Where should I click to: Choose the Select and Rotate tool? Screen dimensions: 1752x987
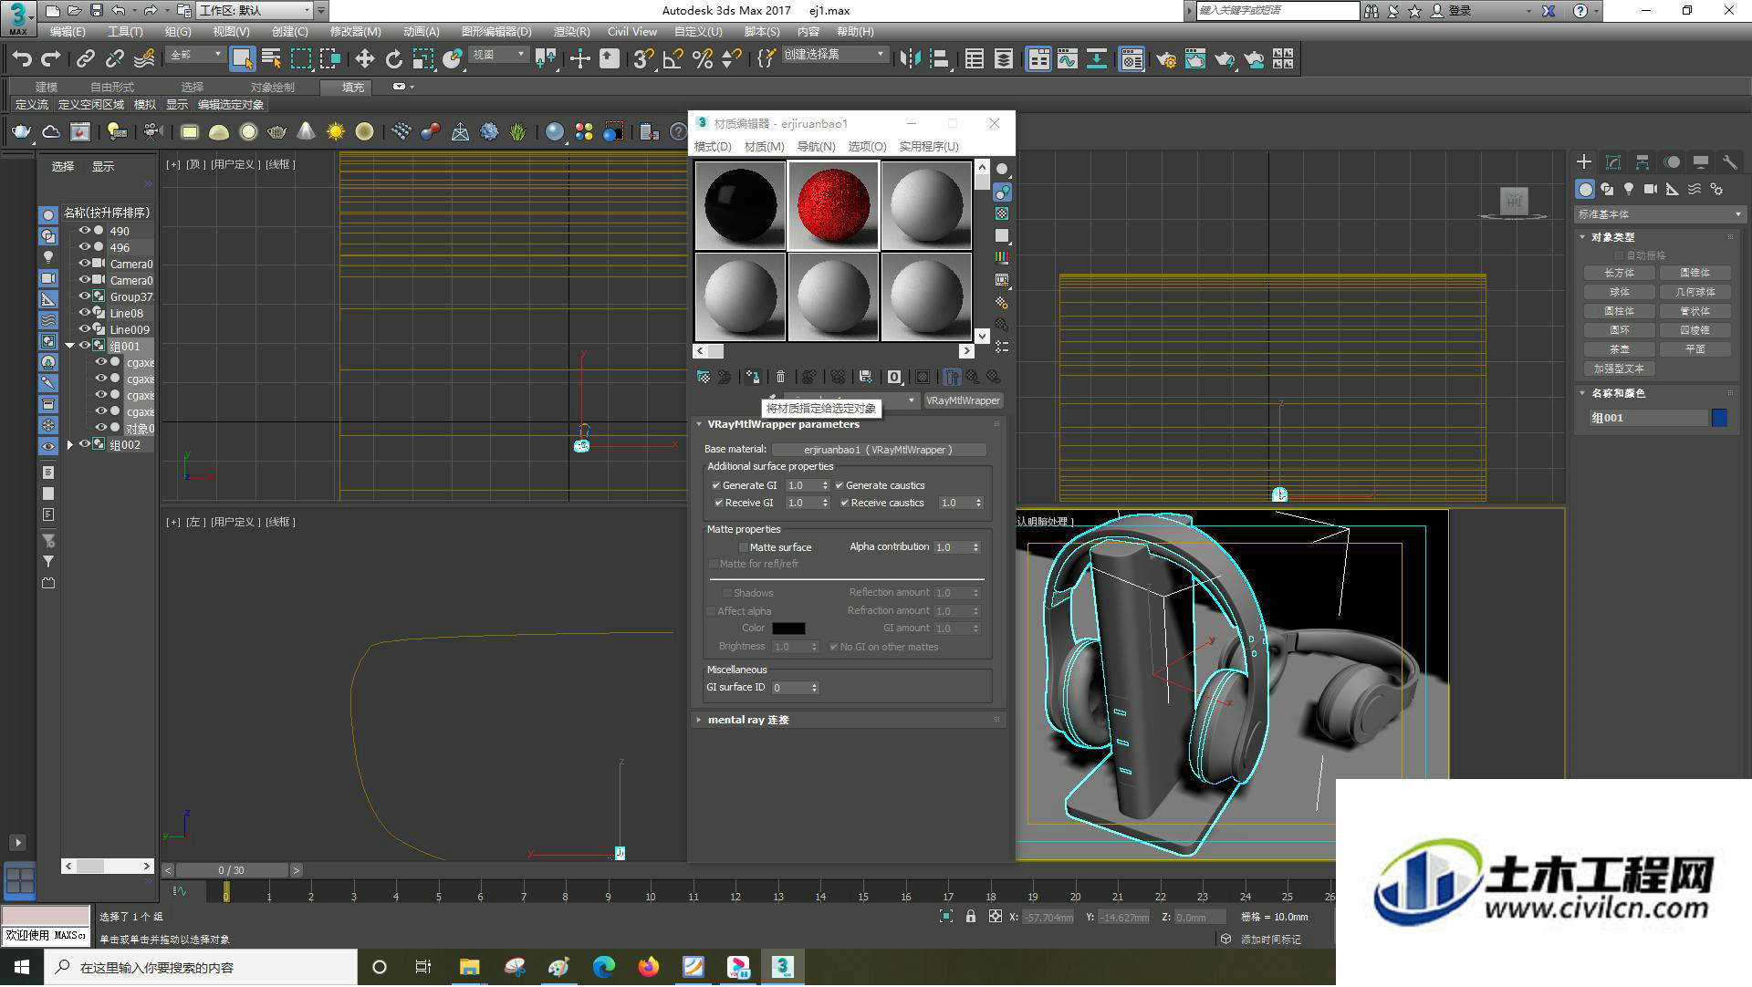393,59
